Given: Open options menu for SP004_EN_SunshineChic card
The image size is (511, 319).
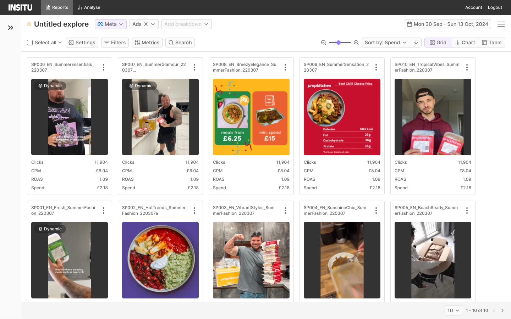Looking at the screenshot, I should point(376,211).
